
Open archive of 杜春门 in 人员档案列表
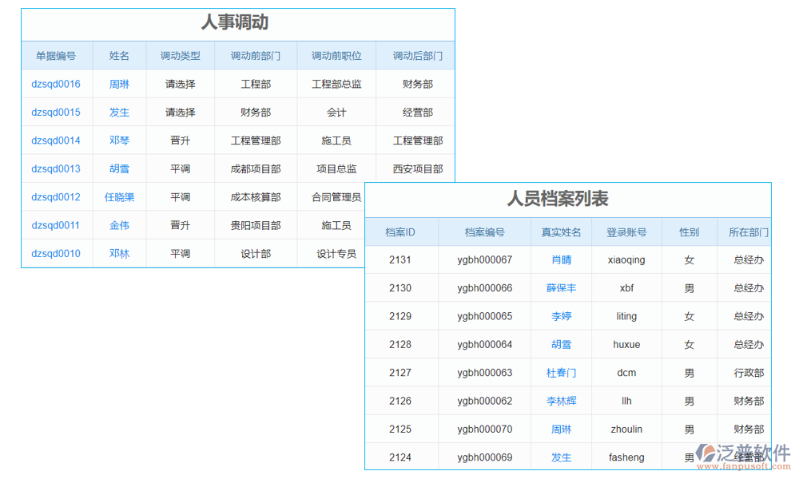coord(561,372)
